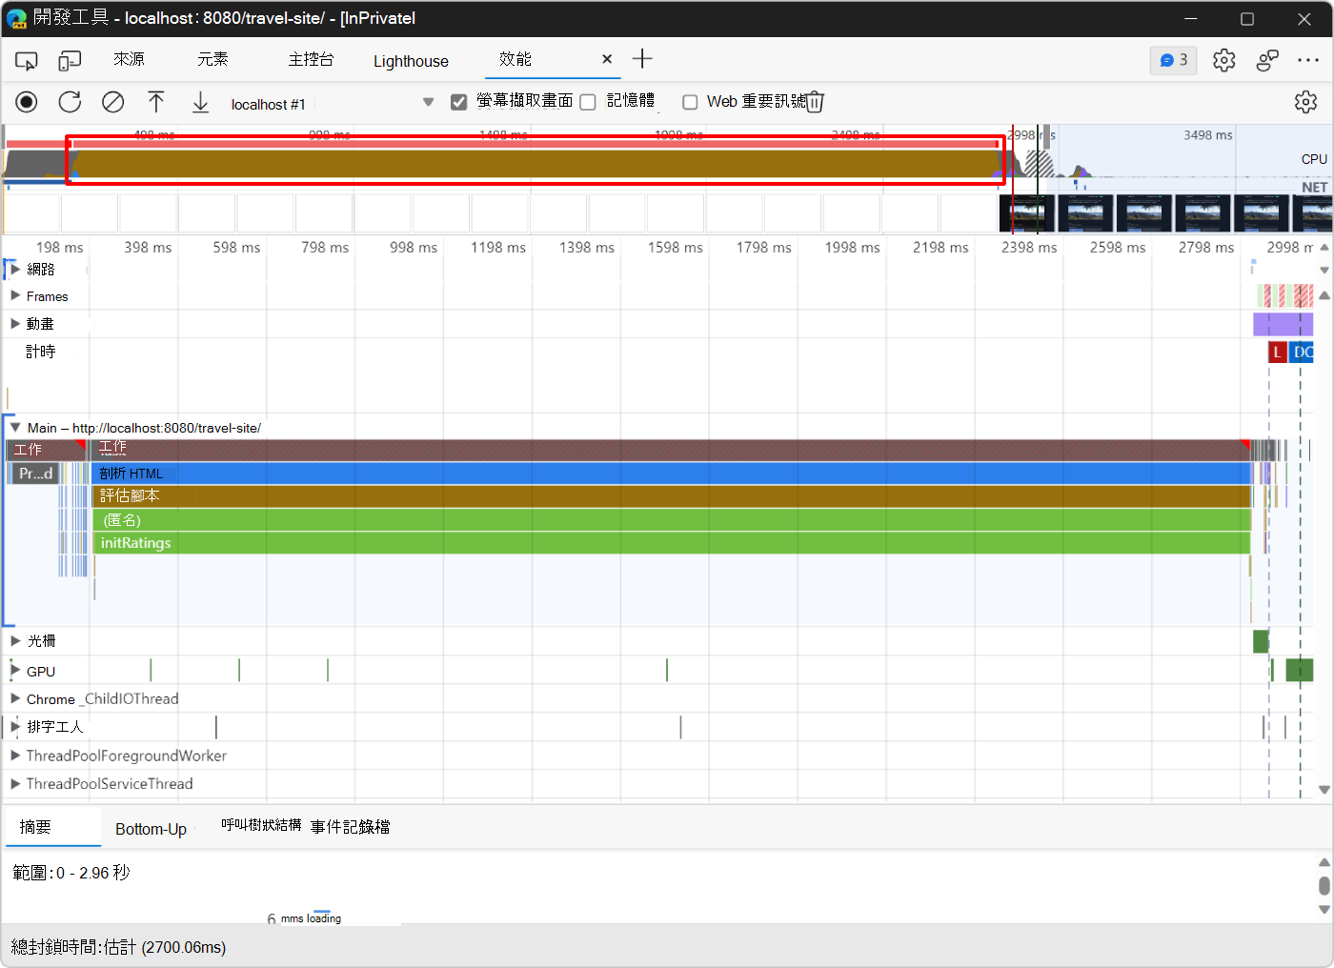Select the long 工作 task bar
The image size is (1334, 968).
tap(672, 450)
